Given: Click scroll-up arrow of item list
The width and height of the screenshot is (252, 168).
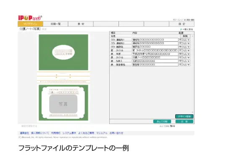Looking at the screenshot, I should pos(192,36).
